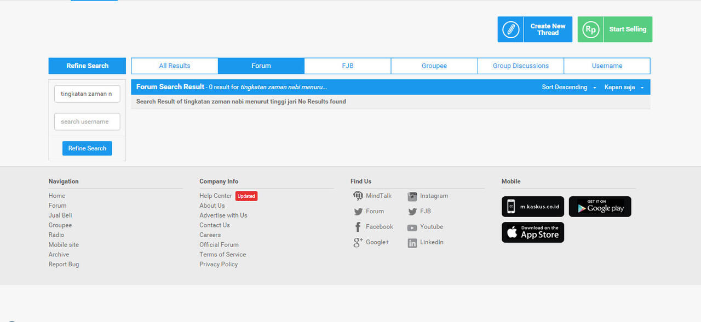Switch to the FJB tab

coord(348,66)
